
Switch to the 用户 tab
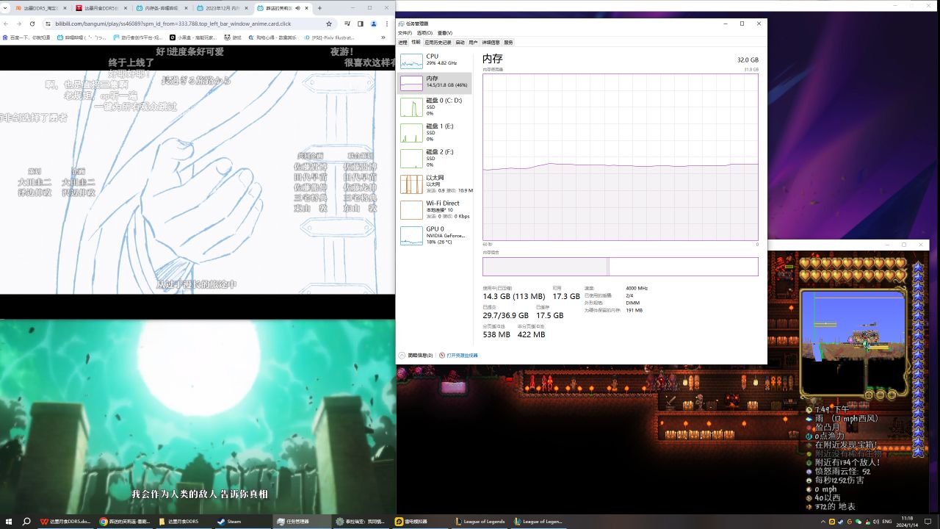[x=473, y=43]
